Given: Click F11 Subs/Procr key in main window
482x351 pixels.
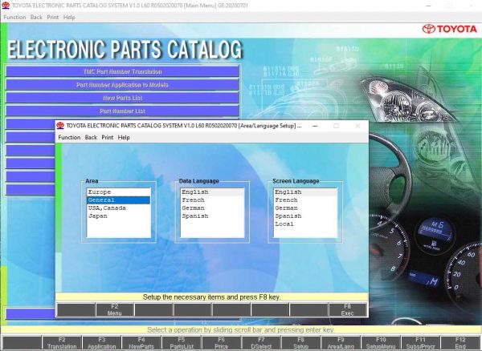Looking at the screenshot, I should click(420, 343).
